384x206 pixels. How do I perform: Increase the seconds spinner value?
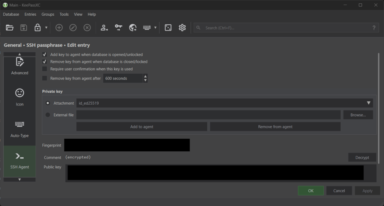point(145,76)
